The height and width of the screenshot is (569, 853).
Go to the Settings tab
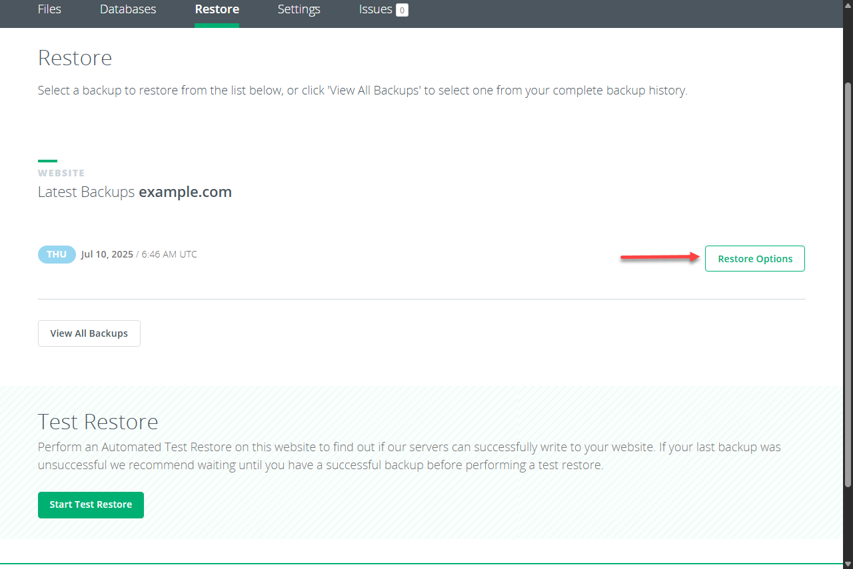point(299,9)
